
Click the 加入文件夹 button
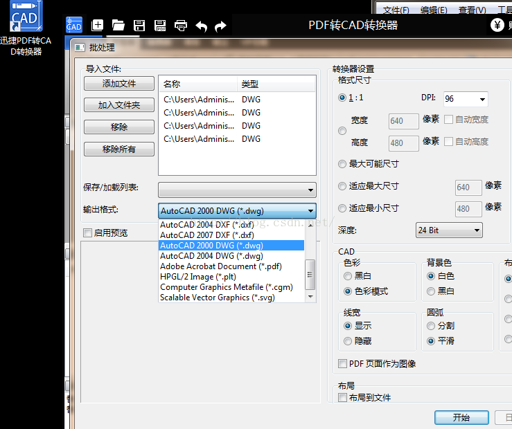119,105
